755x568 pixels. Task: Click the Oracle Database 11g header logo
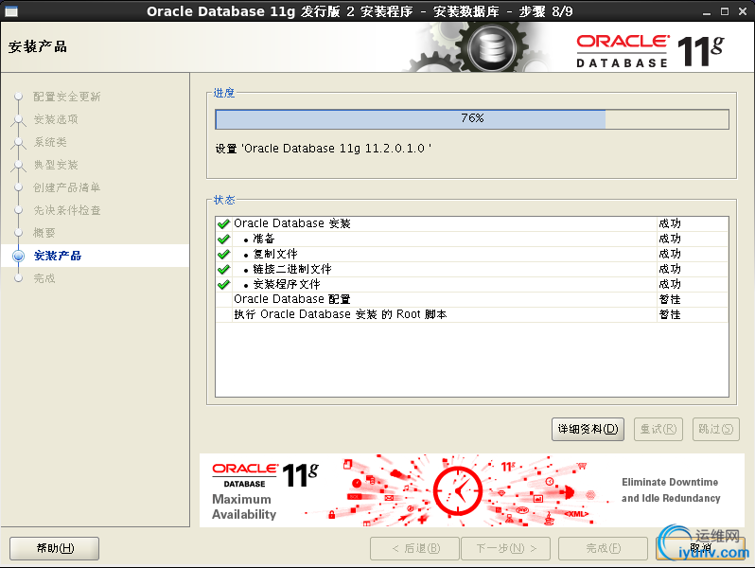tap(650, 50)
